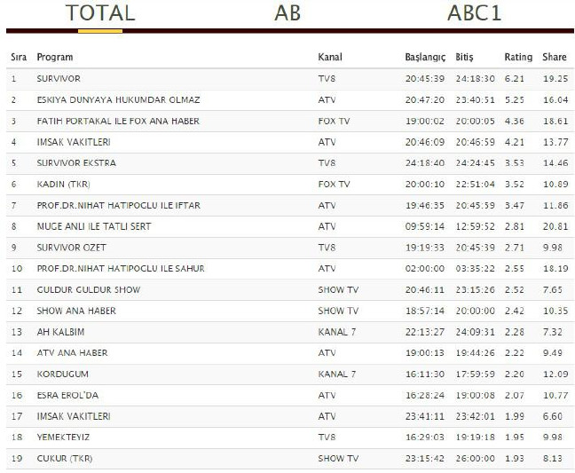Open FATIH PORTAKAL ILE FOX ANA HABER
The height and width of the screenshot is (473, 575).
(118, 121)
